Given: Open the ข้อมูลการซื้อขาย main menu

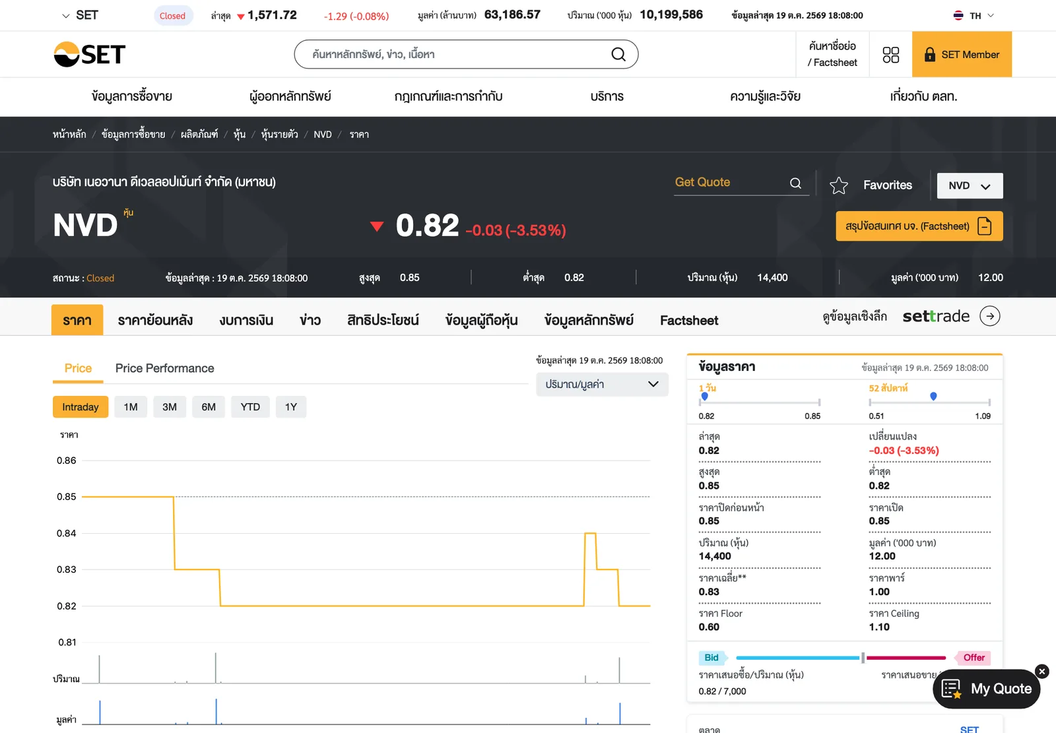Looking at the screenshot, I should point(132,96).
